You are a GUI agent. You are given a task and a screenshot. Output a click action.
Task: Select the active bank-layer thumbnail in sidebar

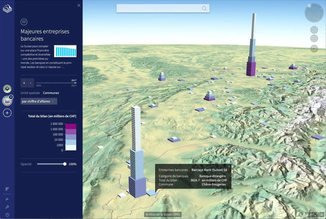7,101
